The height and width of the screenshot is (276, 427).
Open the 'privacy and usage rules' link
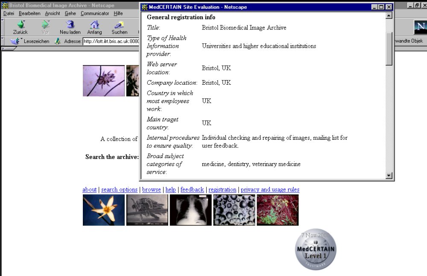(270, 190)
